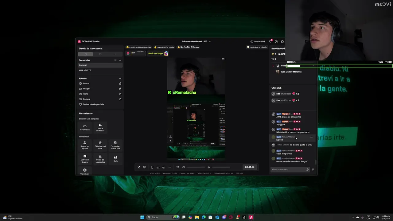Open the help question-mark icon
Screen dimensions: 393x221
pos(276,41)
